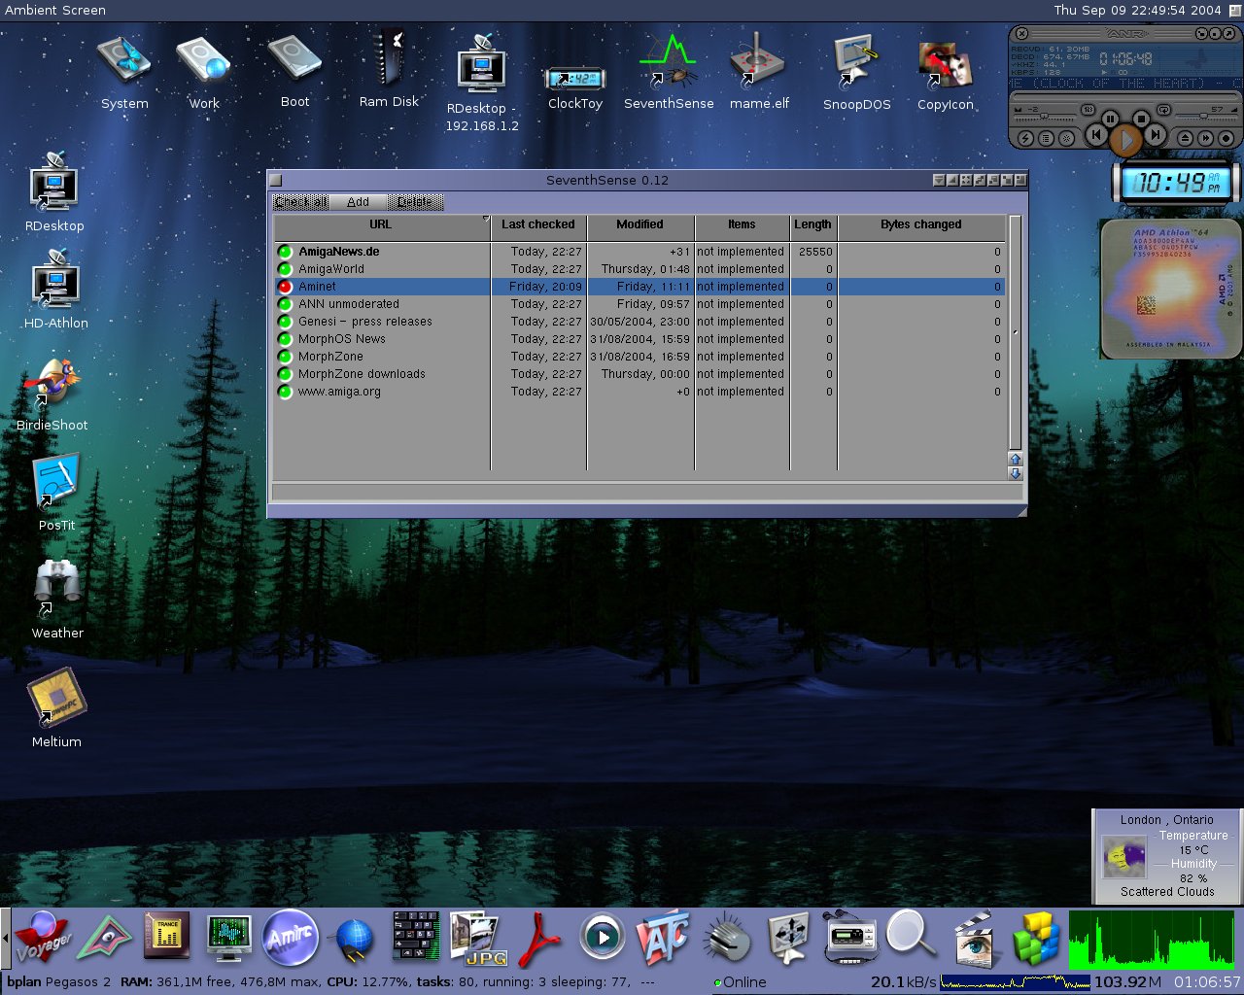The width and height of the screenshot is (1244, 995).
Task: Click the Items column header
Action: click(742, 224)
